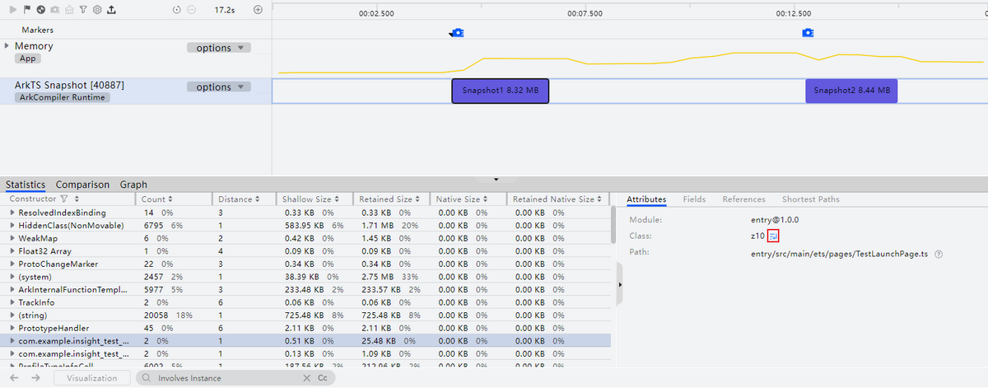
Task: Click the help icon beside TestLaunchPage.ts path
Action: 939,255
